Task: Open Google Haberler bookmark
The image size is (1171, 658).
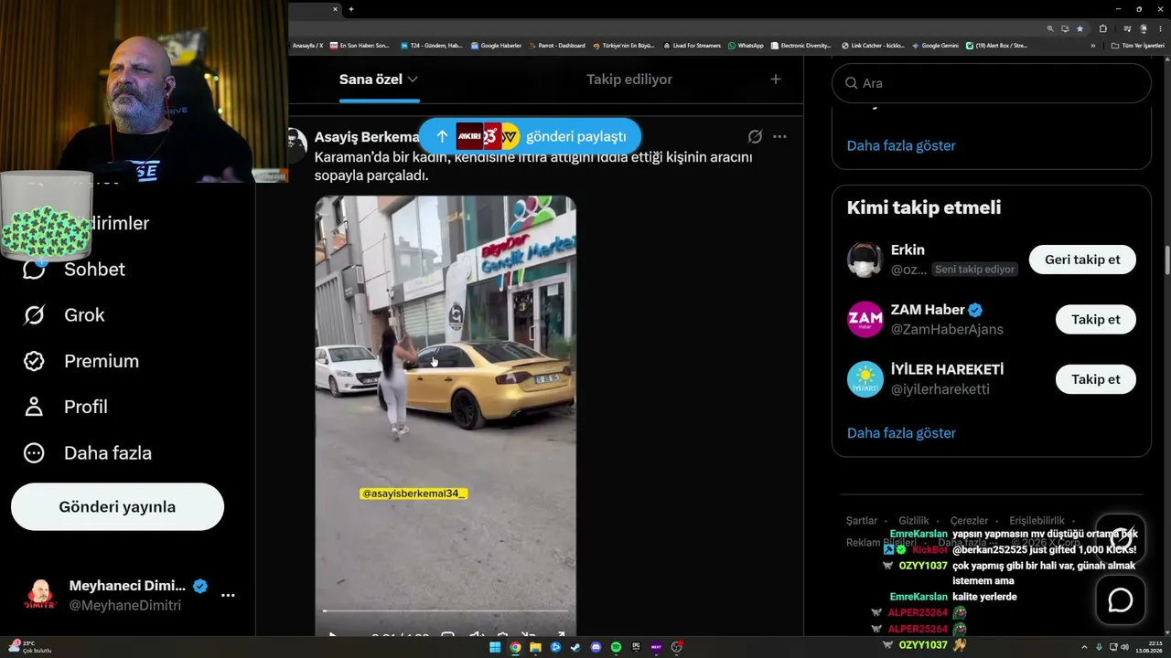Action: click(x=496, y=46)
